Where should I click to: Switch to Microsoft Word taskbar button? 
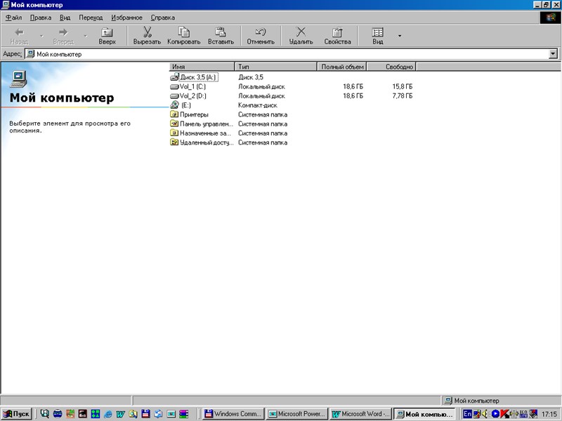pyautogui.click(x=360, y=414)
